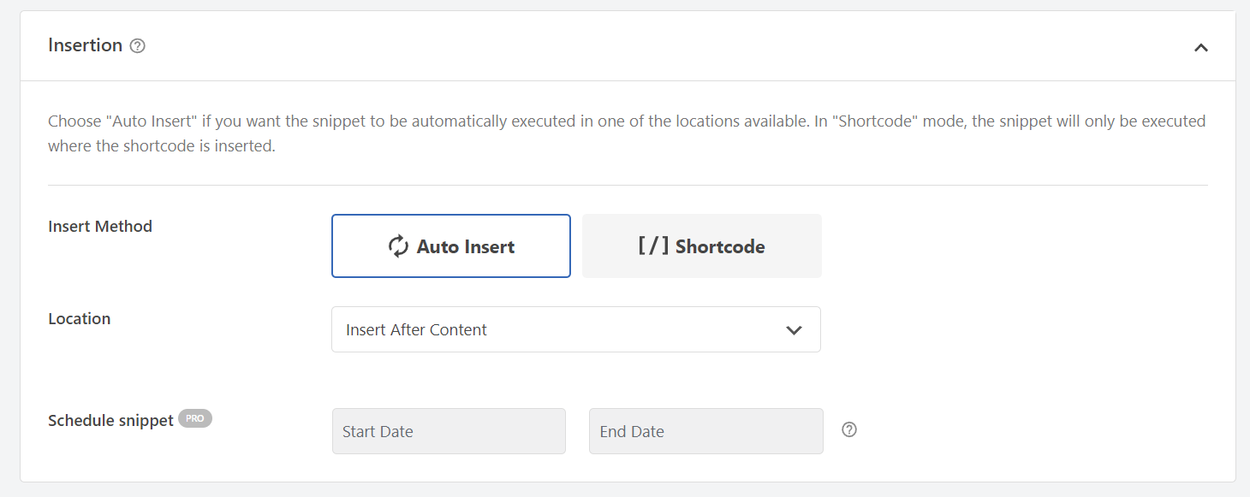Image resolution: width=1250 pixels, height=497 pixels.
Task: Select the Auto Insert method button
Action: 451,246
